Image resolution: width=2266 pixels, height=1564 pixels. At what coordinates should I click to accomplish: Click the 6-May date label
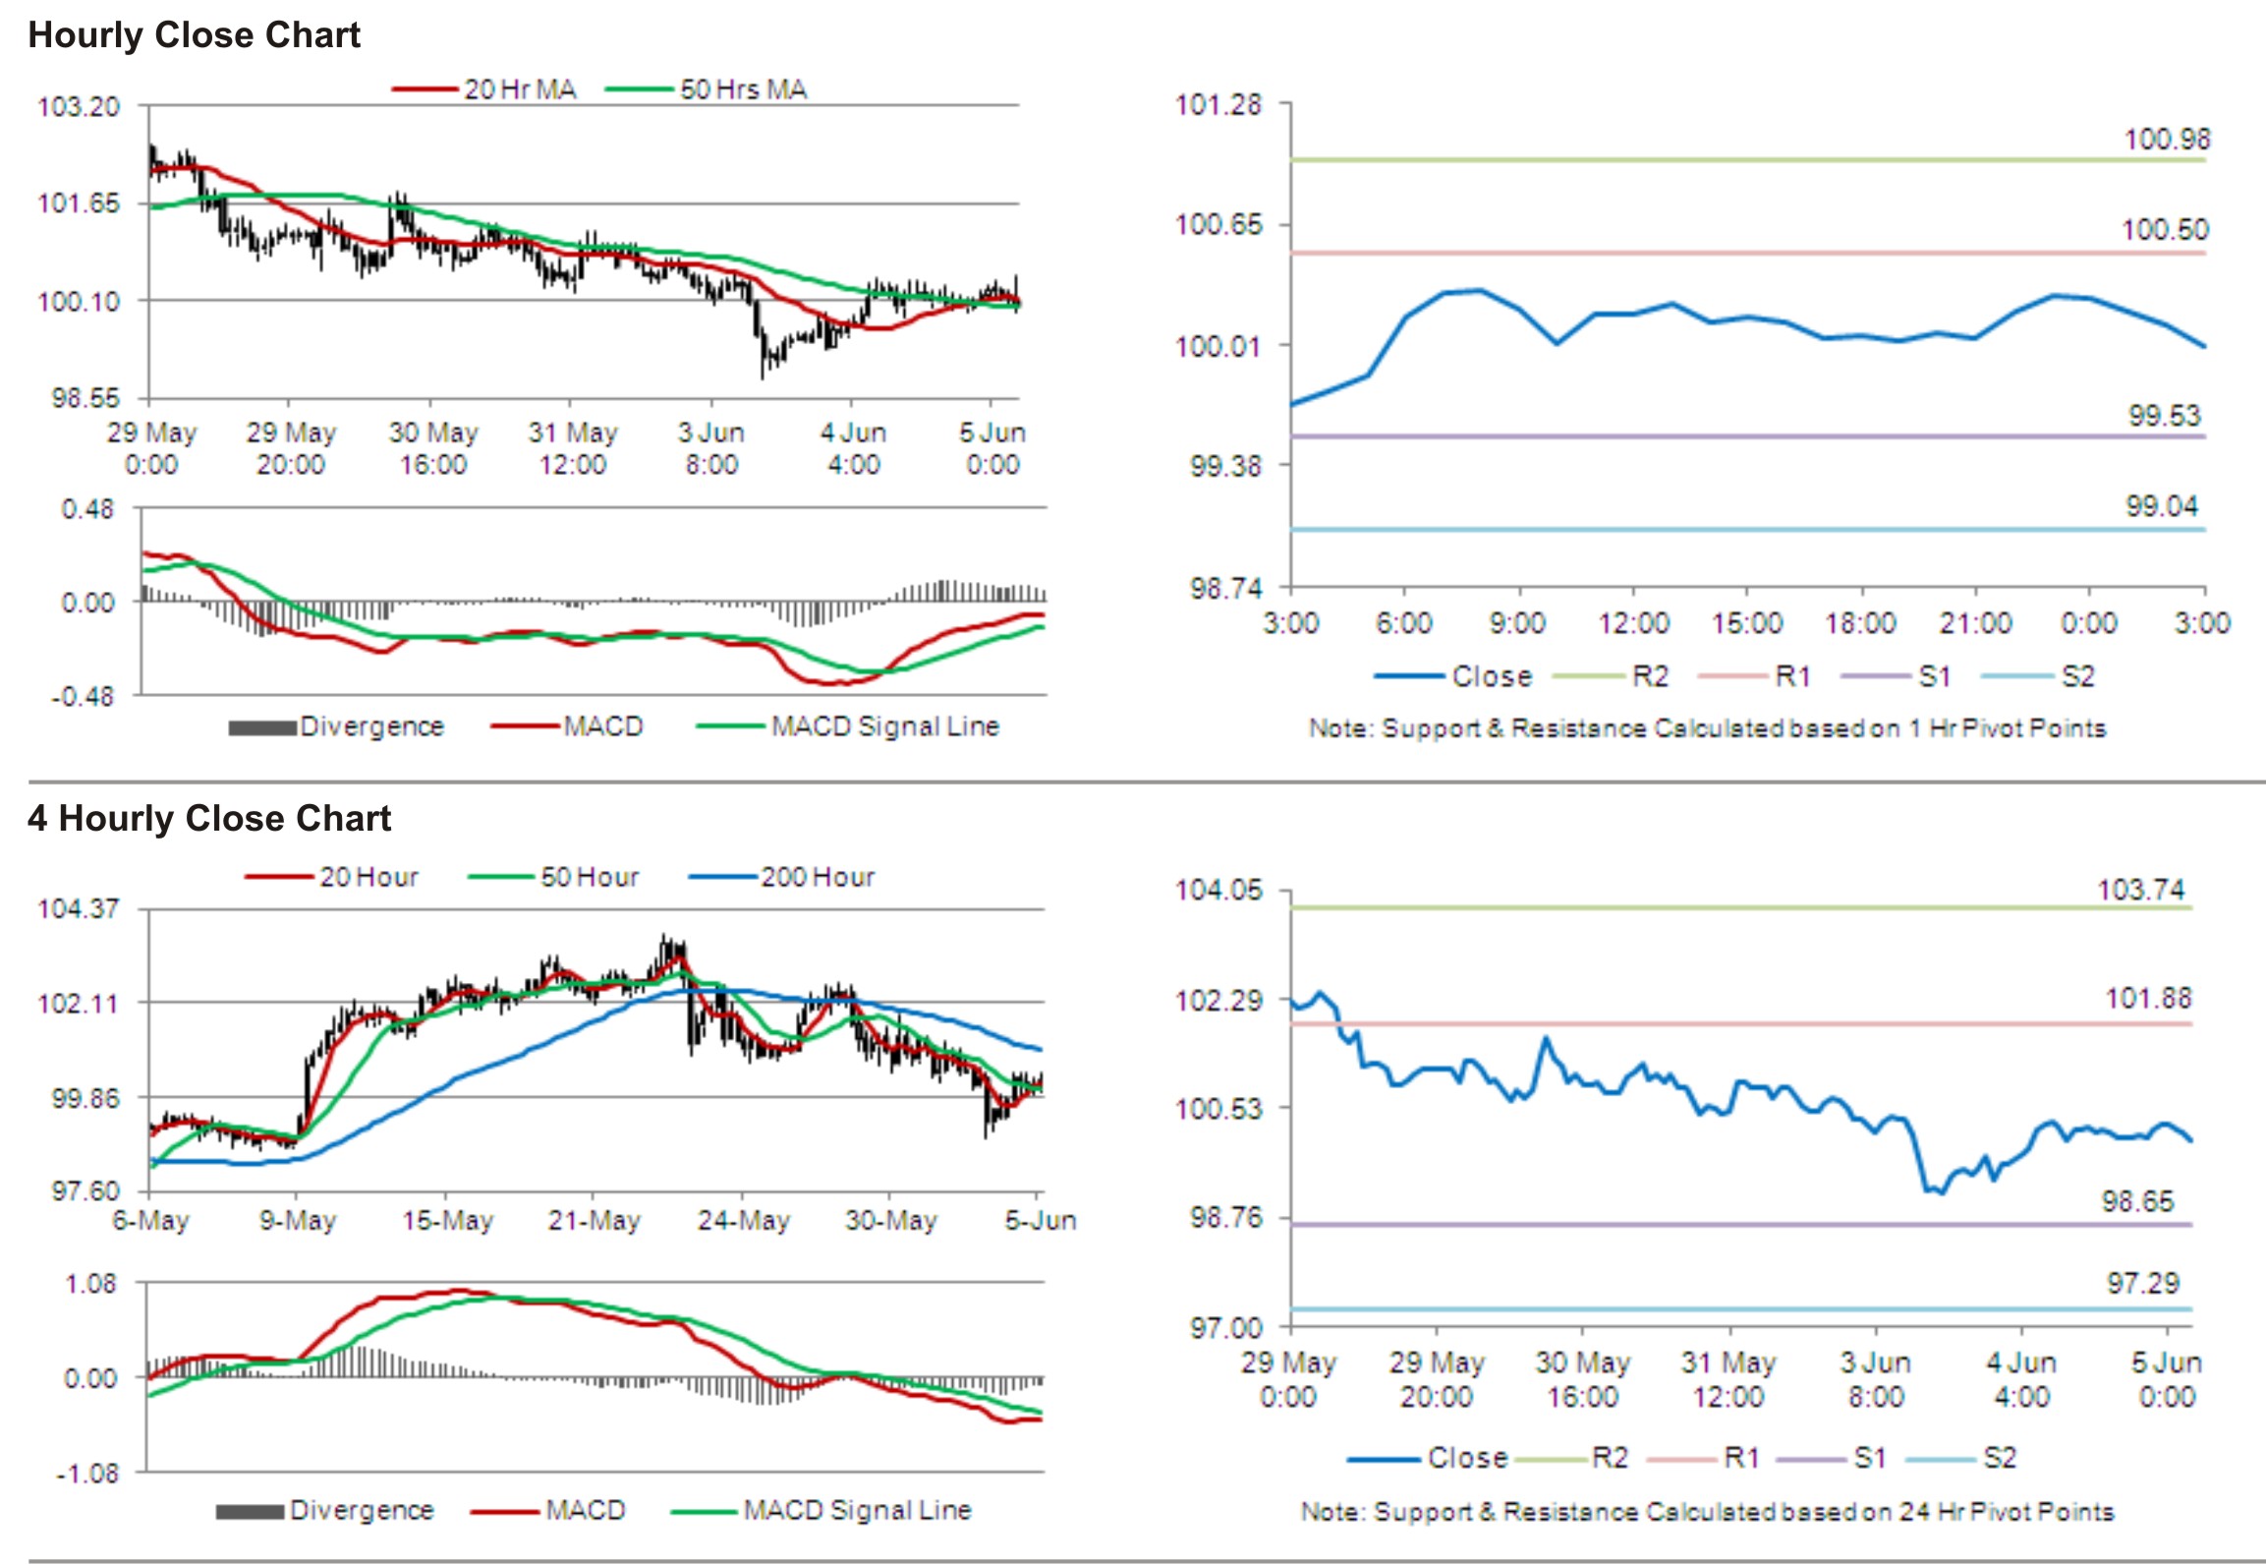150,1221
